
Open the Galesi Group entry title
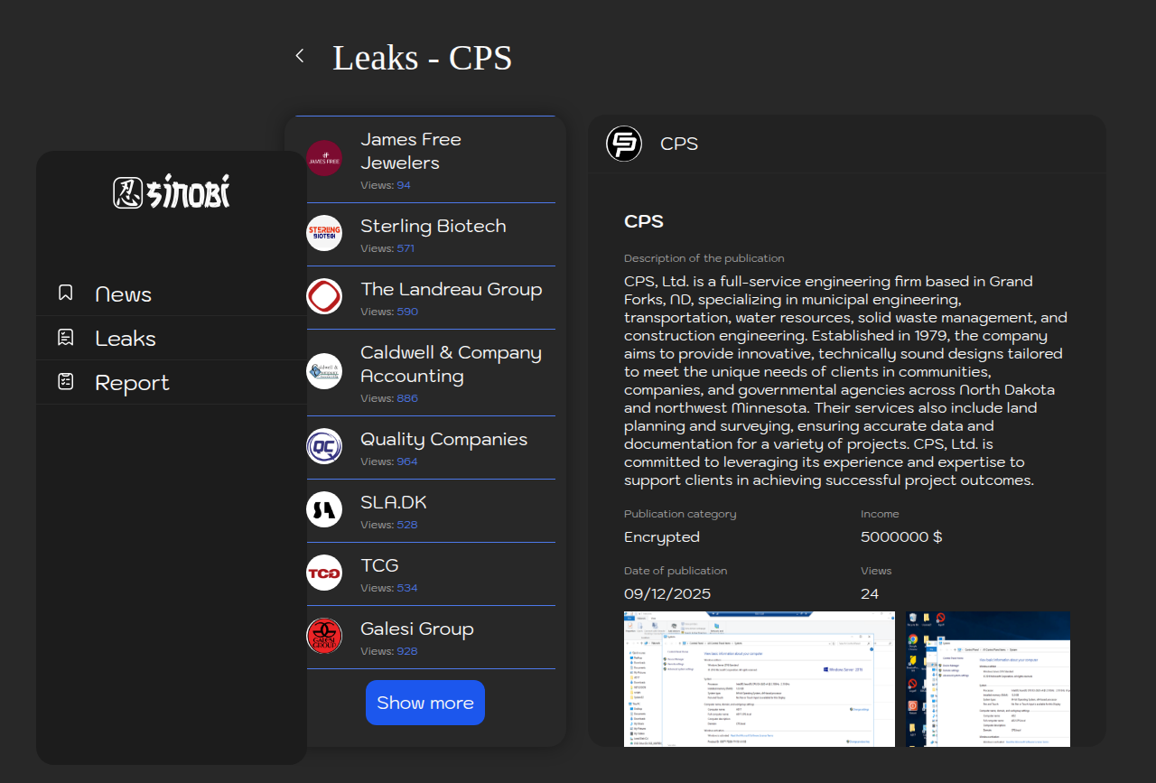(417, 629)
